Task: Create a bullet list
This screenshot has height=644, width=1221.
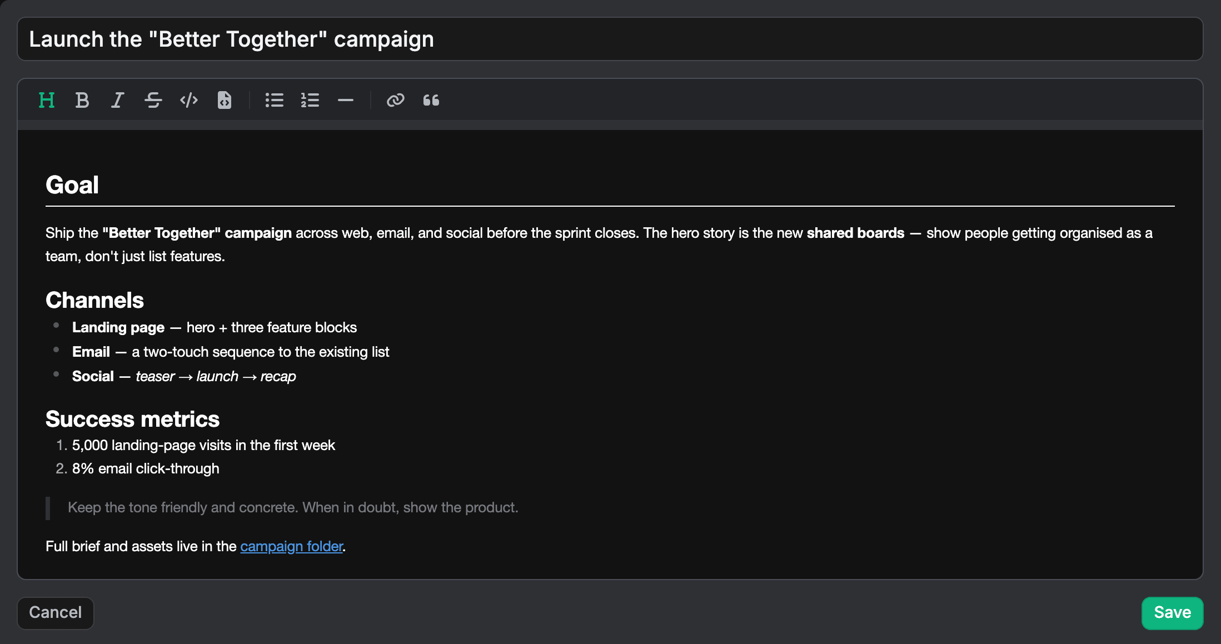Action: coord(275,101)
